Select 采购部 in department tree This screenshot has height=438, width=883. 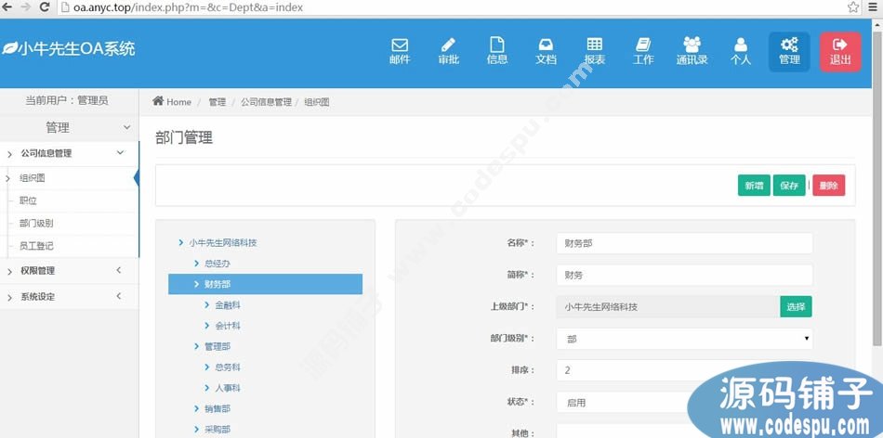tap(217, 429)
